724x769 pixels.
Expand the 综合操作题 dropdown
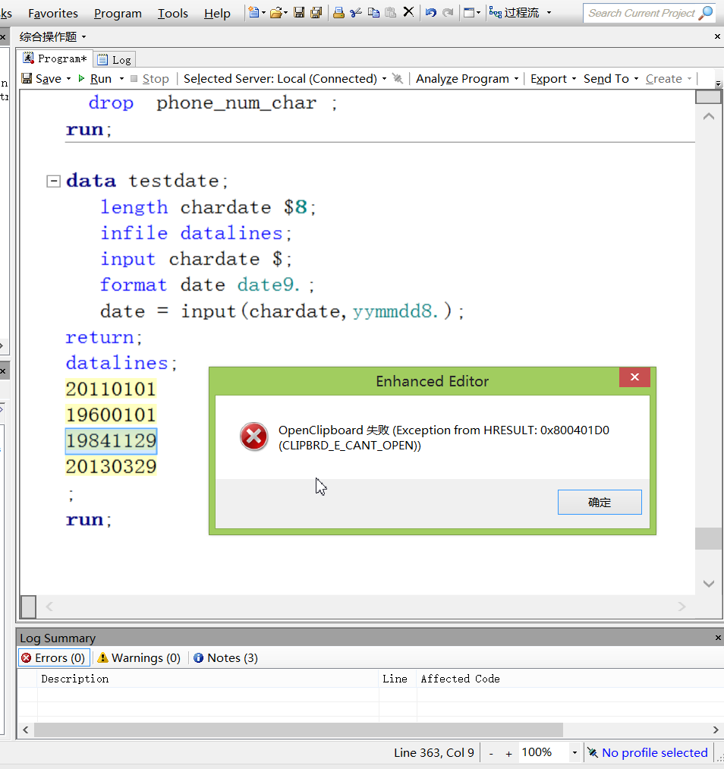[83, 36]
